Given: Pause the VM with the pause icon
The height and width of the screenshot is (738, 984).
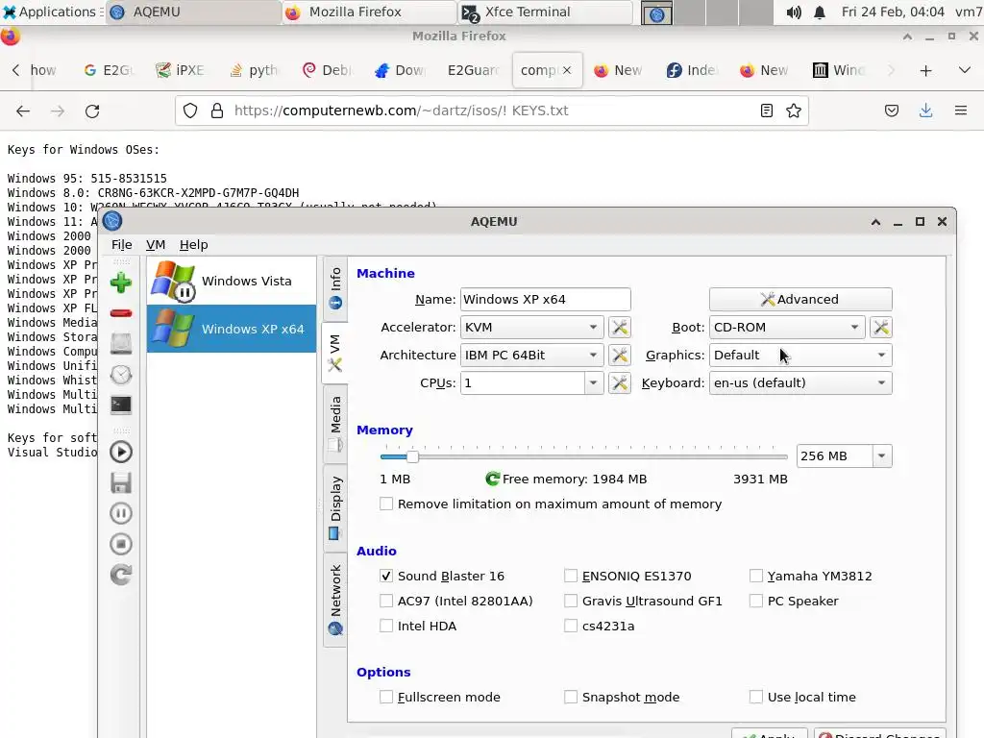Looking at the screenshot, I should (120, 513).
